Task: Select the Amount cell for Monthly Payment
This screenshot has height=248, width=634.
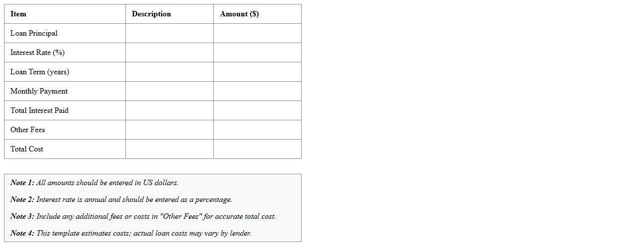Action: 257,91
